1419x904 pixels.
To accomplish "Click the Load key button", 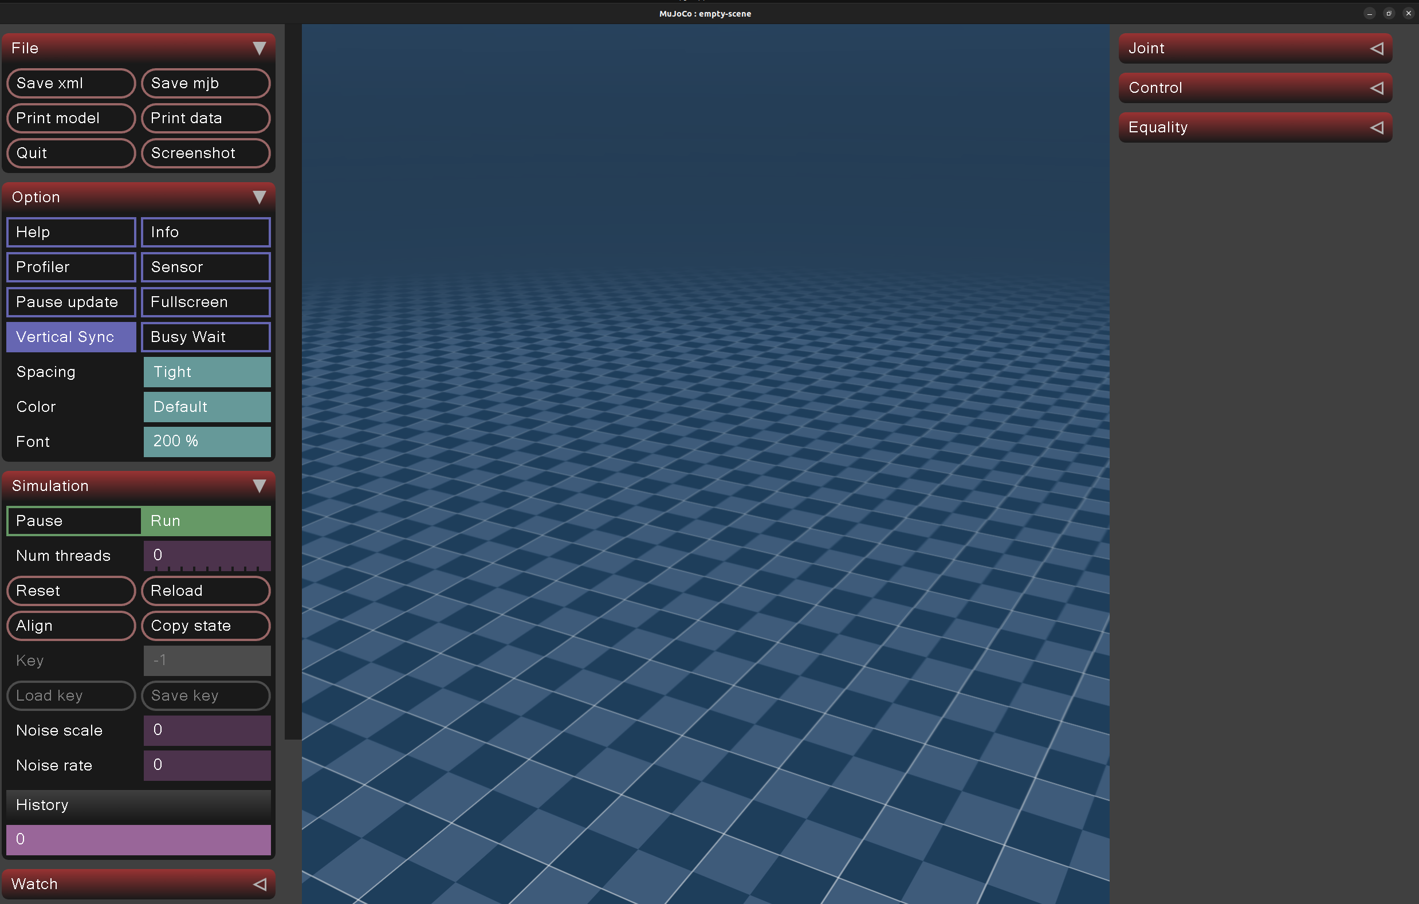I will 71,695.
